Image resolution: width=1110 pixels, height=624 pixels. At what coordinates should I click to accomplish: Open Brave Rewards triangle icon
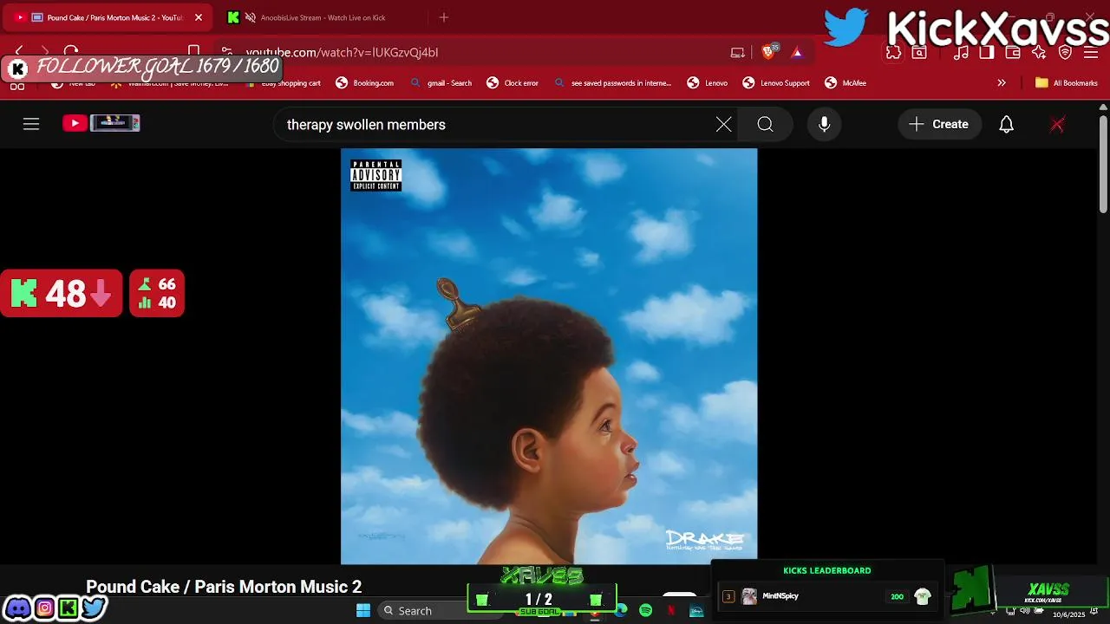[x=797, y=52]
